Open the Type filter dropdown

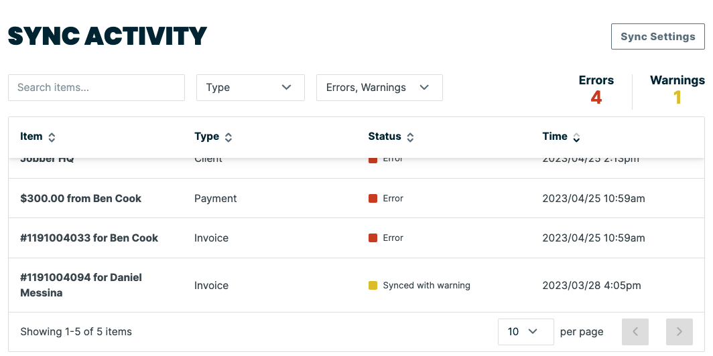point(250,88)
